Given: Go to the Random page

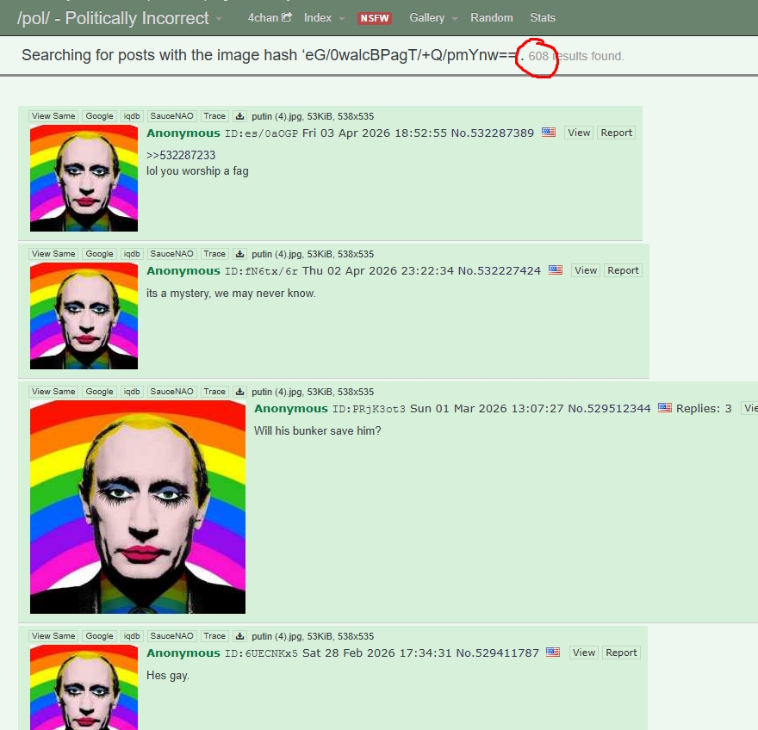Looking at the screenshot, I should pos(492,18).
